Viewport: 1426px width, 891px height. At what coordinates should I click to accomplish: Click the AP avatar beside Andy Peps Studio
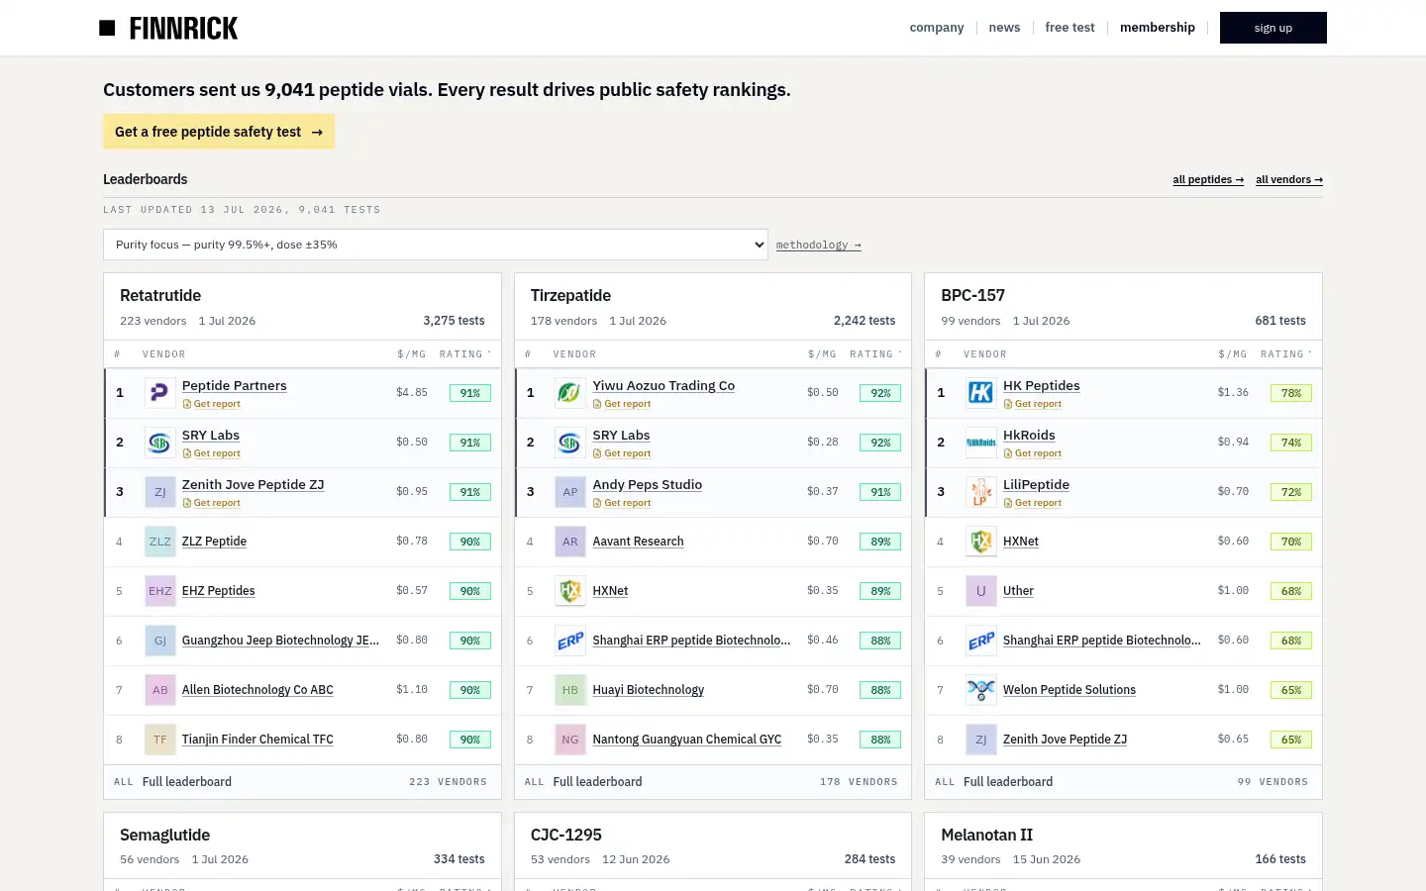[x=570, y=492]
